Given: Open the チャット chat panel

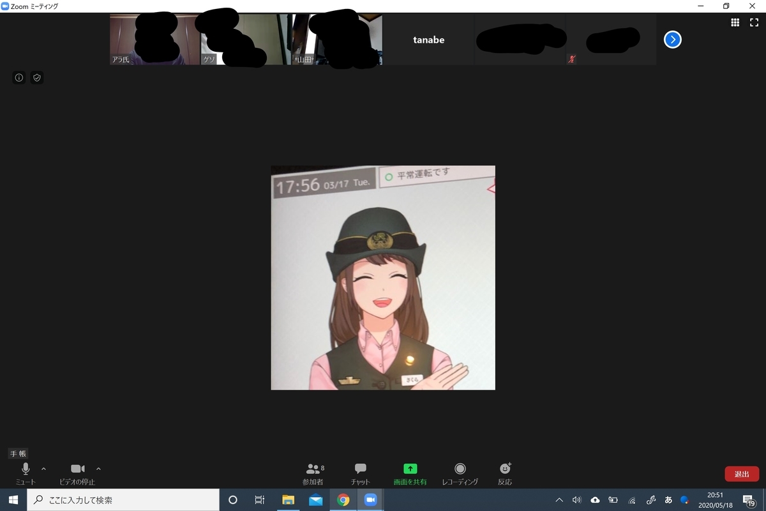Looking at the screenshot, I should coord(360,473).
